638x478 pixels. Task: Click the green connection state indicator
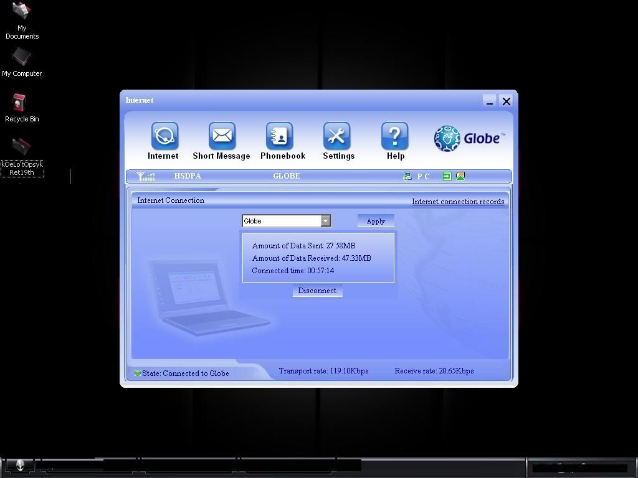tap(138, 373)
